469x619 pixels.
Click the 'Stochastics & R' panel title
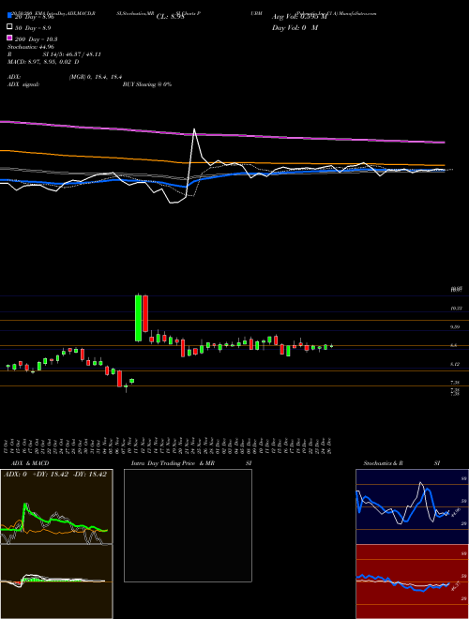pos(384,463)
